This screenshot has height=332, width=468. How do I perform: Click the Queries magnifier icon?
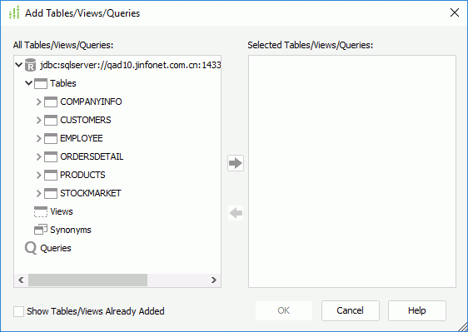pos(31,248)
